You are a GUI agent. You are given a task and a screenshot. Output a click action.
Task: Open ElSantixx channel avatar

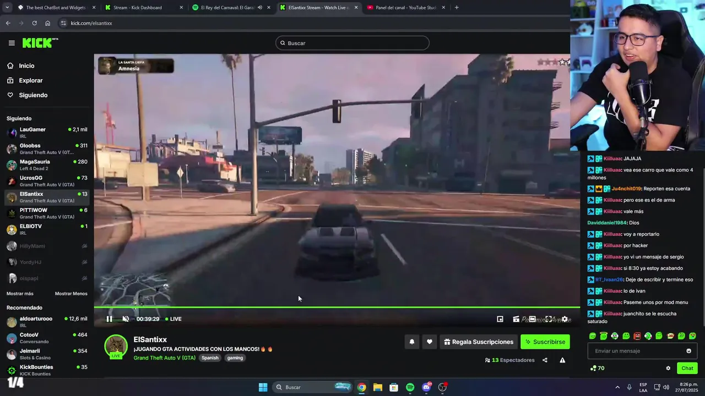(x=116, y=346)
